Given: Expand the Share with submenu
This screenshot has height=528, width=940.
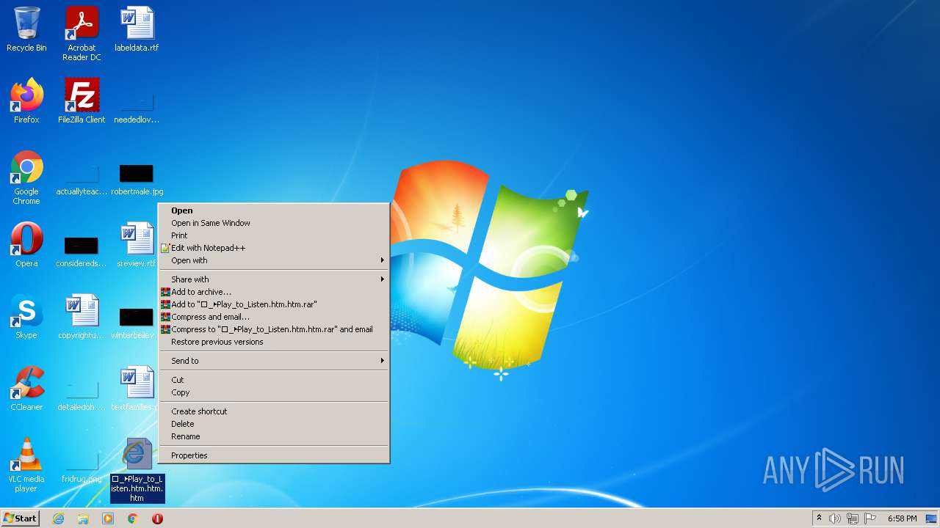Looking at the screenshot, I should (x=274, y=279).
